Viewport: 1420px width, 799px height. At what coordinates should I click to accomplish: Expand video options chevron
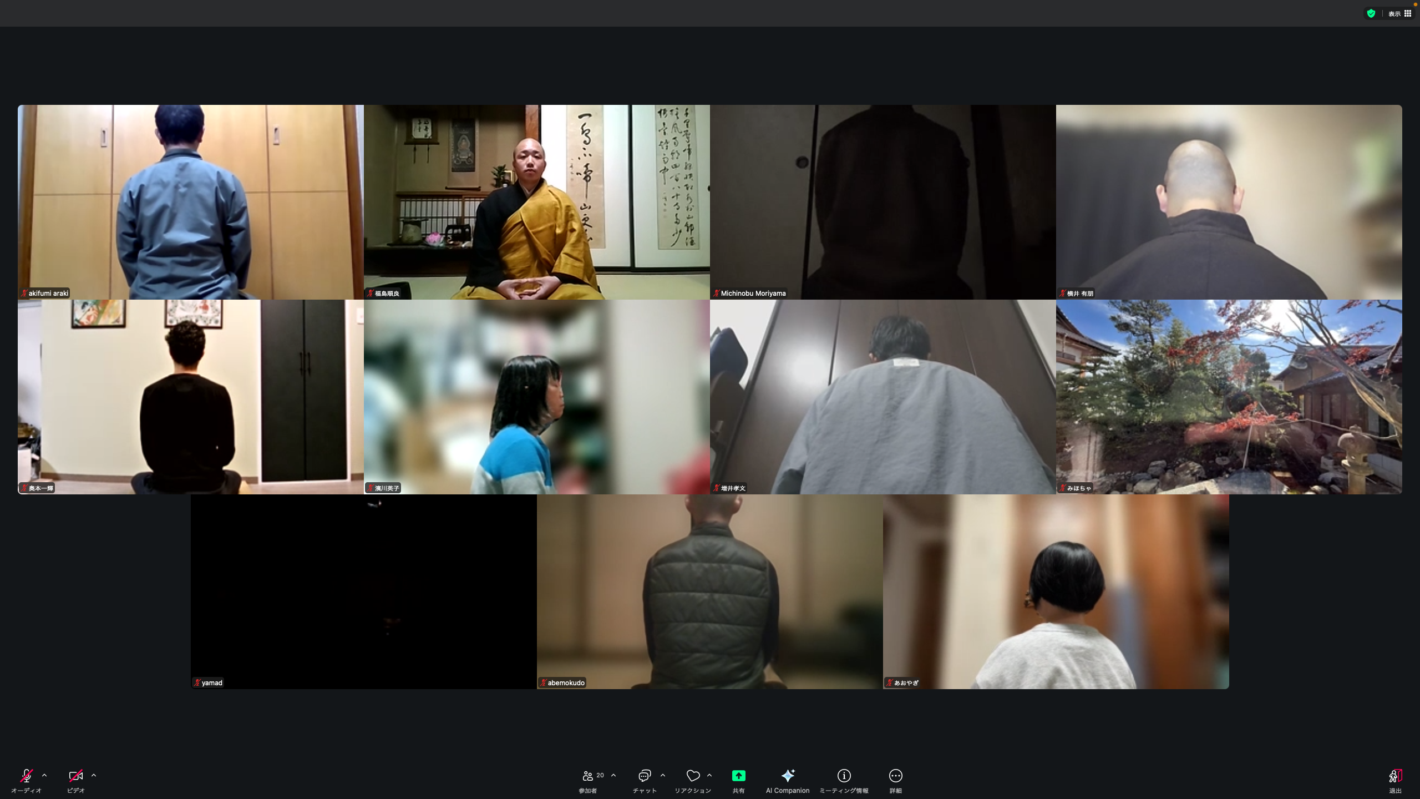[94, 775]
